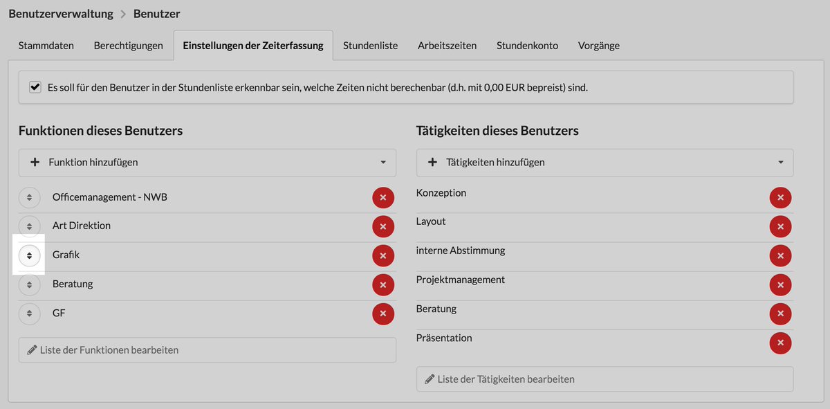830x409 pixels.
Task: Click Liste der Funktionen bearbeiten
Action: tap(207, 350)
